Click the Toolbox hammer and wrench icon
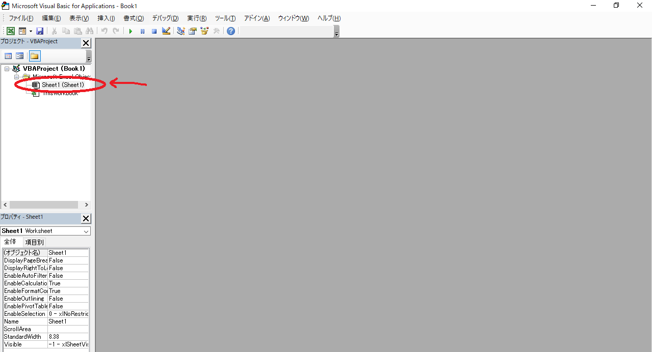The image size is (652, 352). tap(216, 31)
